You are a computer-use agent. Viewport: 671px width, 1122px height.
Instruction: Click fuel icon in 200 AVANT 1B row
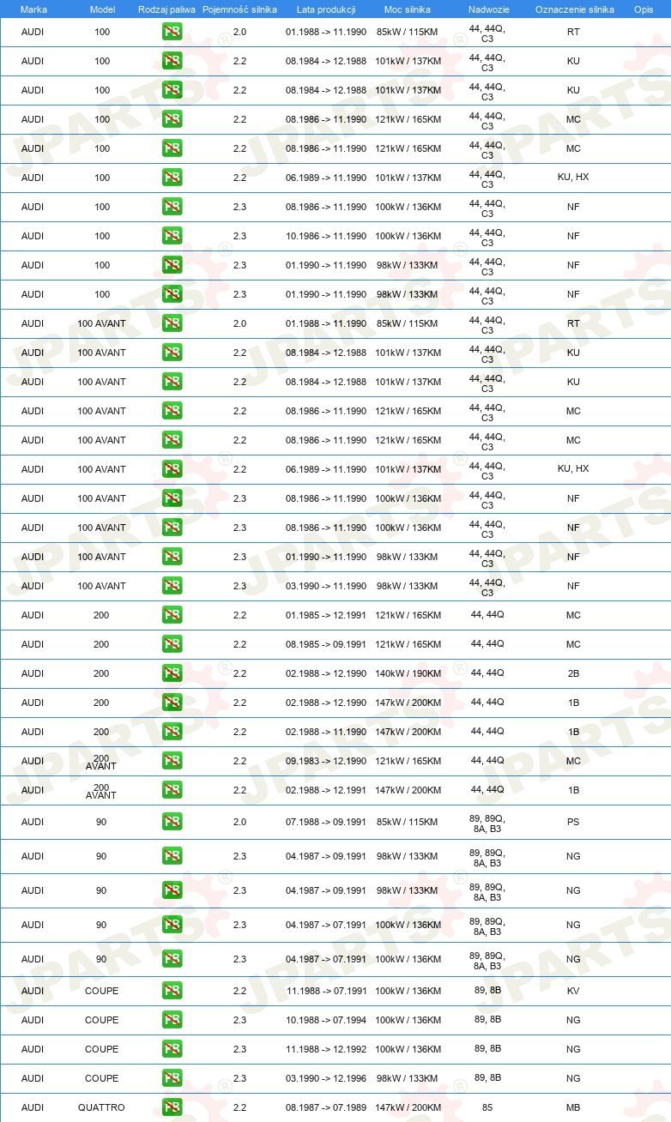click(172, 790)
